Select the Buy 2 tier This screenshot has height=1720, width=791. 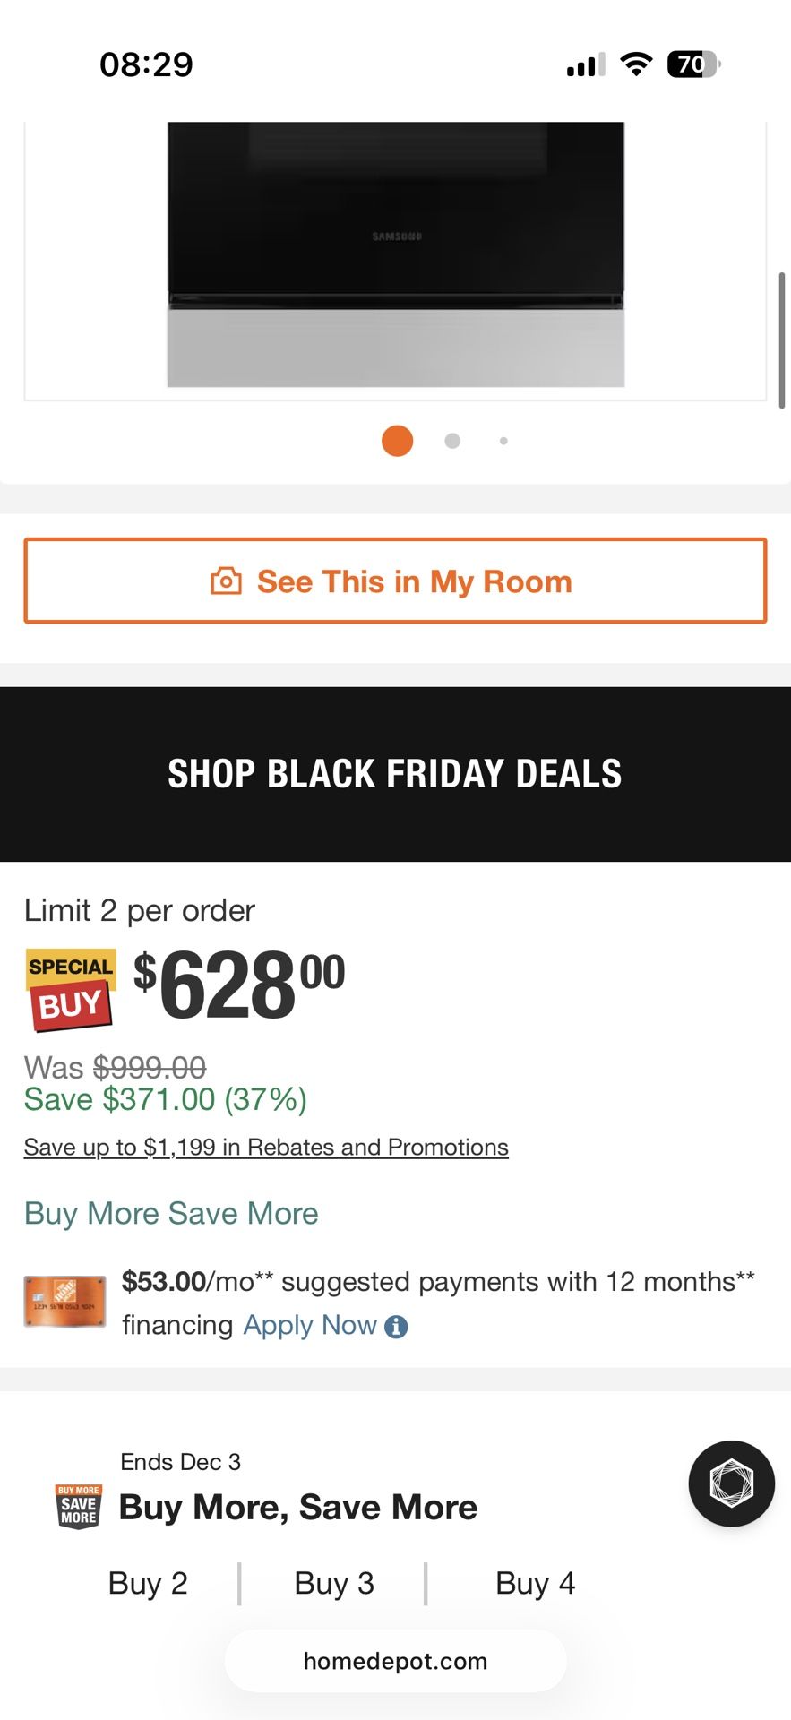coord(148,1583)
